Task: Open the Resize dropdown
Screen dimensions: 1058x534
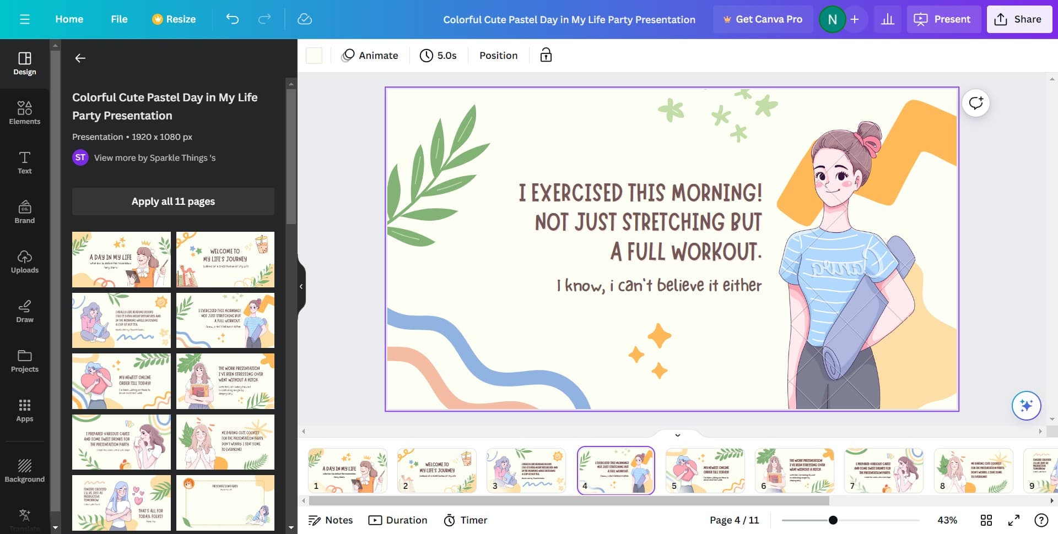Action: [x=174, y=19]
